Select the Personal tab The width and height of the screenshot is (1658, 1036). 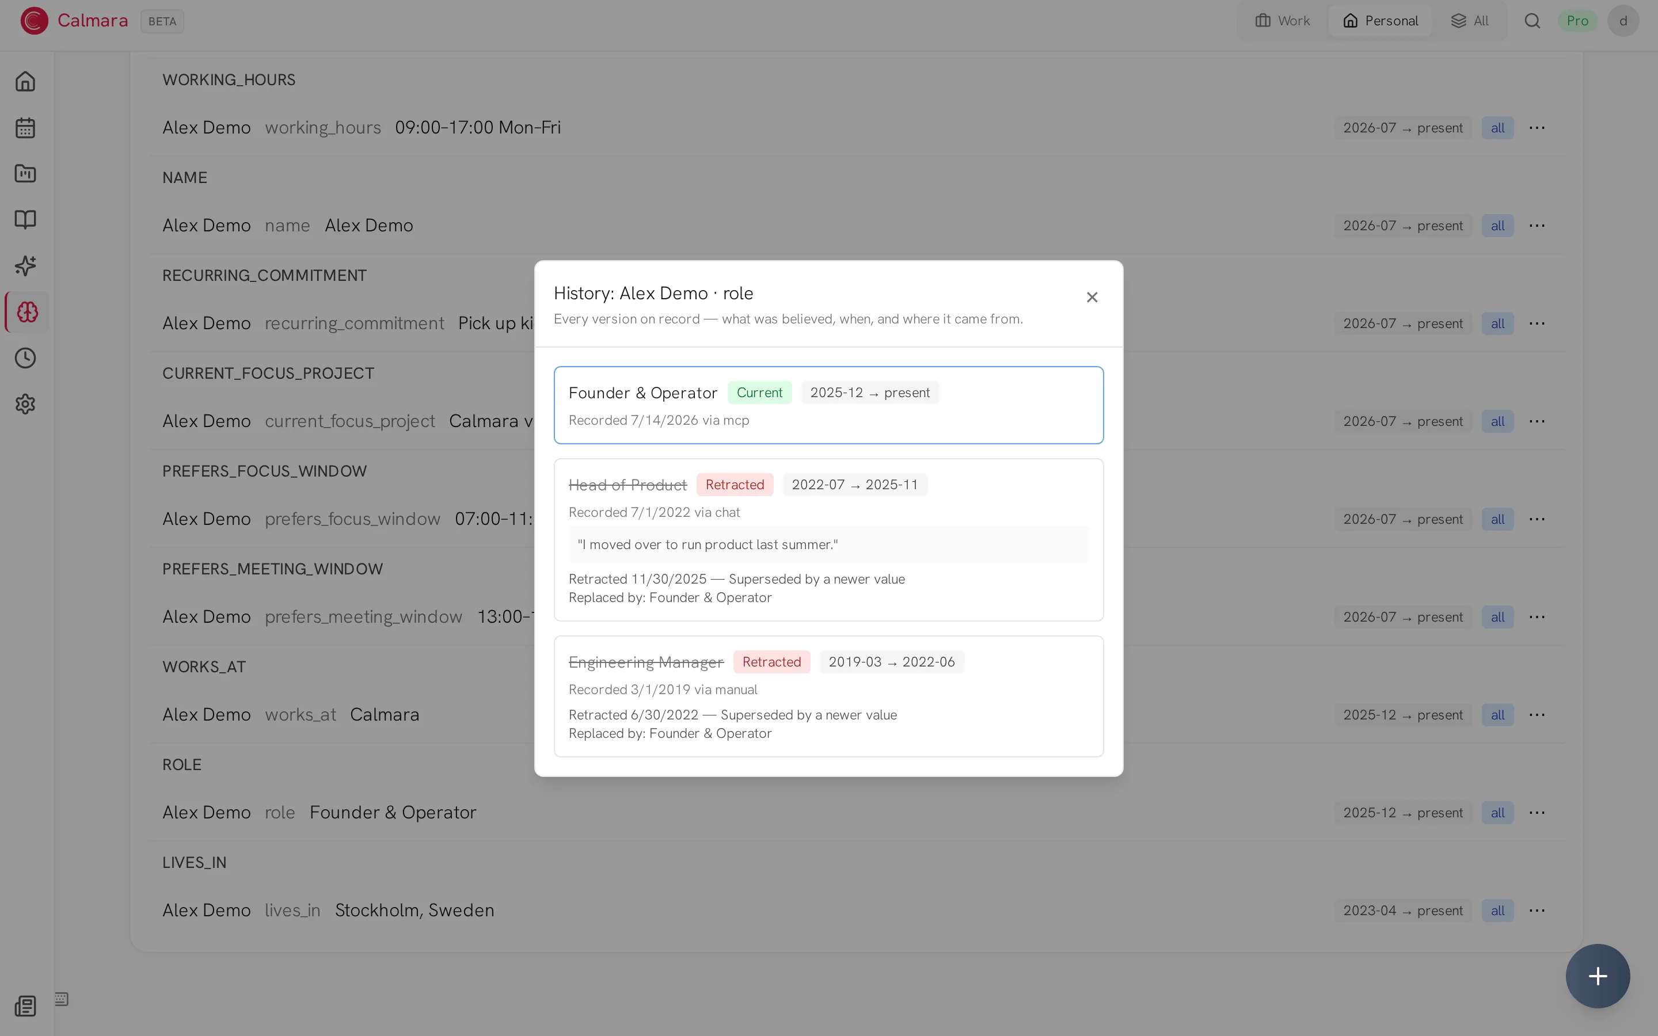[1380, 21]
